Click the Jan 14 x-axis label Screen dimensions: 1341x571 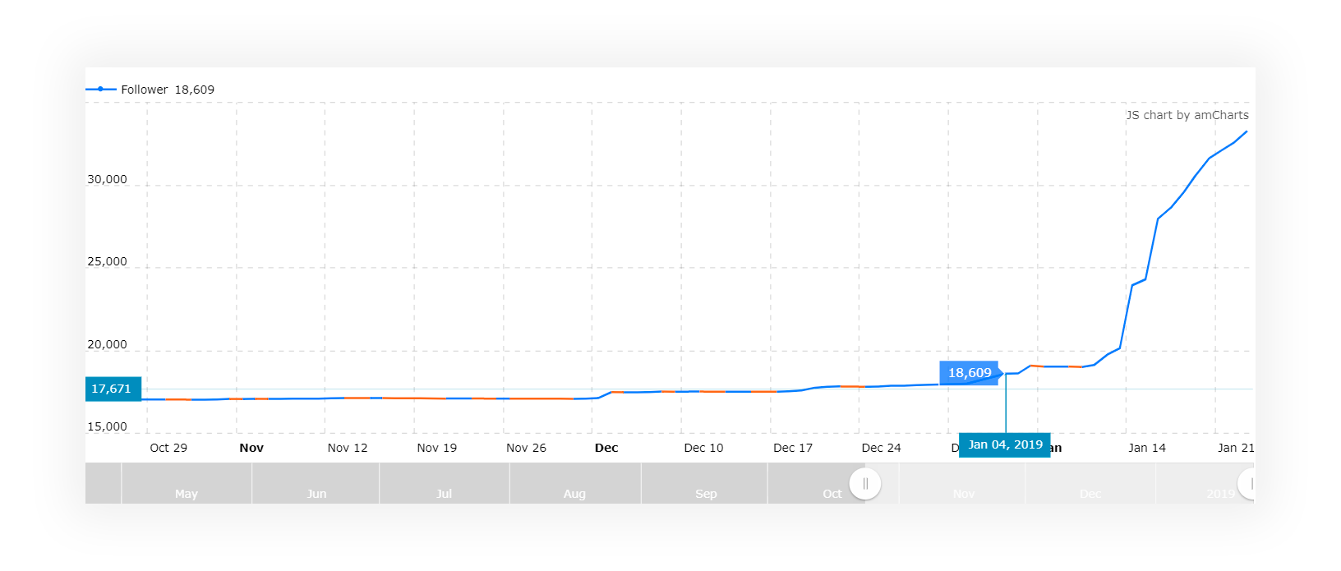click(x=1146, y=448)
